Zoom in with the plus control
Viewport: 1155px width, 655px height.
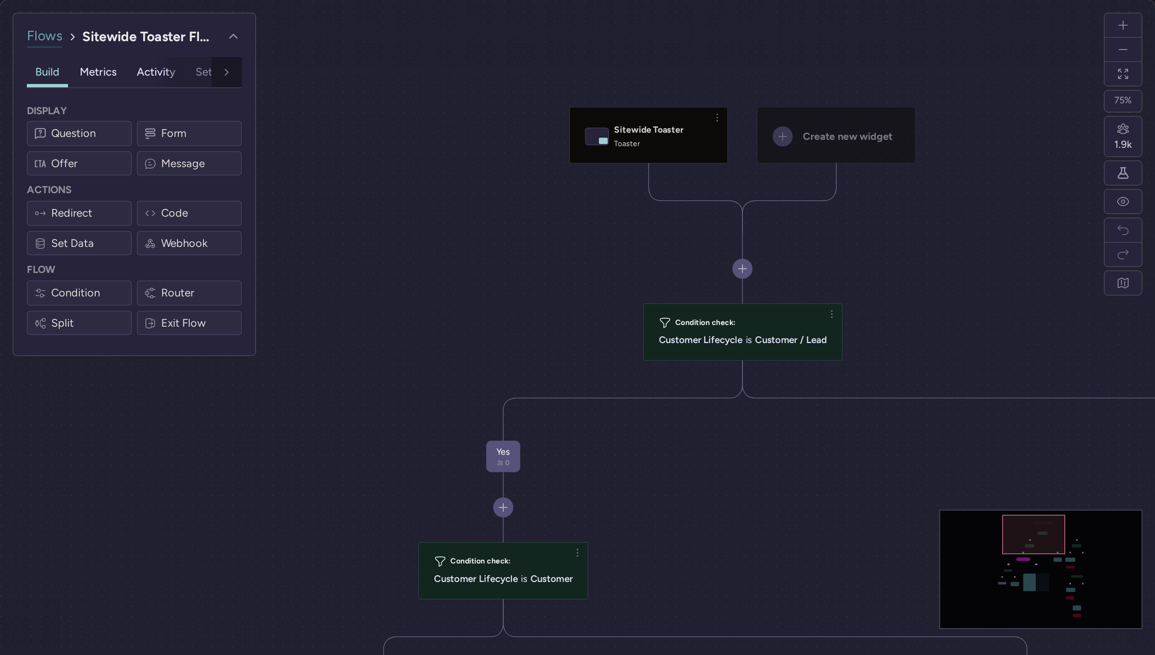pyautogui.click(x=1123, y=25)
